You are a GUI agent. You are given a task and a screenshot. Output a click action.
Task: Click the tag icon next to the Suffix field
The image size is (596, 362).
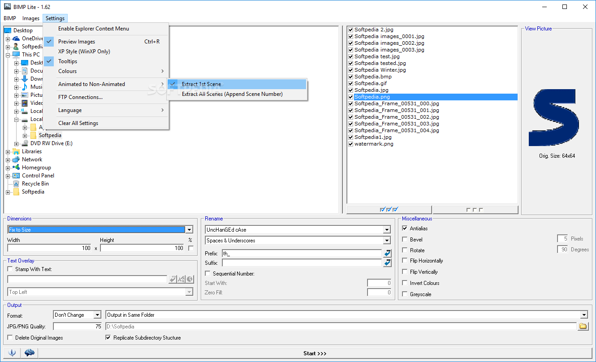tap(387, 263)
